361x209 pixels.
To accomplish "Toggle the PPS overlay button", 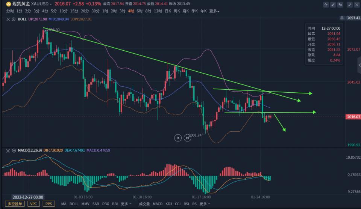I will pos(48,204).
